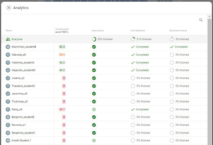213x145 pixels.
Task: Click Maximilian_studentB's 82.3 grade
Action: (x=62, y=47)
